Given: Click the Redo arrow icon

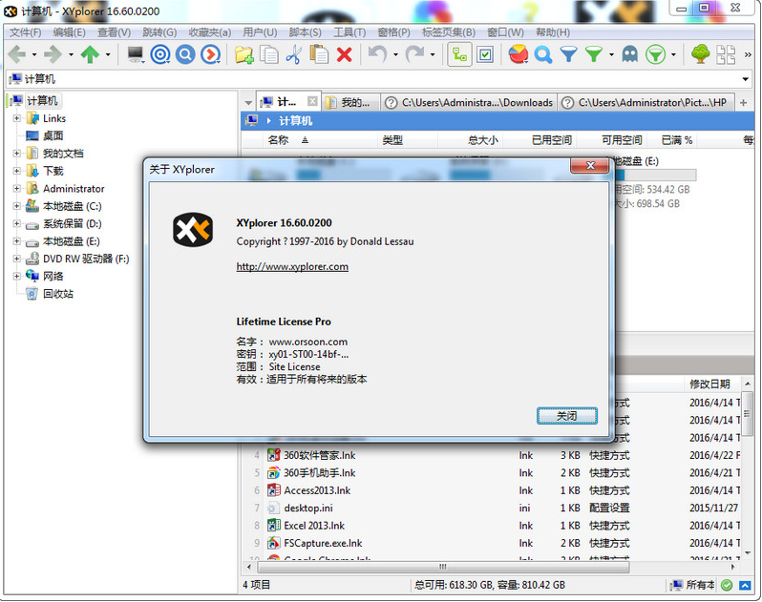Looking at the screenshot, I should (414, 54).
